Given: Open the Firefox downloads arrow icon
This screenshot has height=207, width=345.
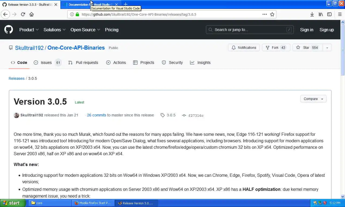Looking at the screenshot, I should [x=312, y=14].
